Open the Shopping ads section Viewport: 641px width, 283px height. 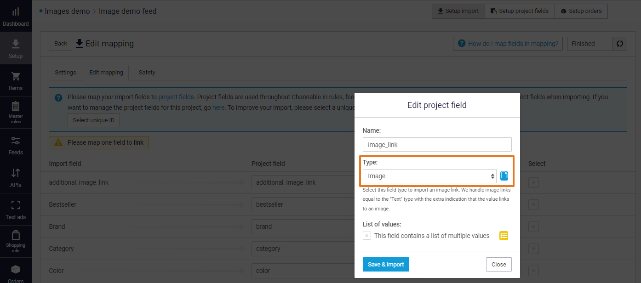pyautogui.click(x=16, y=241)
